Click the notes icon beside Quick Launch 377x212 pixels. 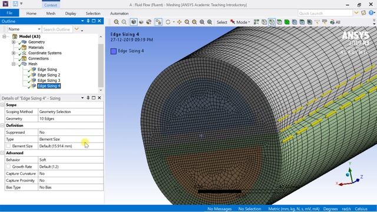click(363, 13)
